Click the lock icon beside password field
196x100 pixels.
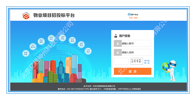(x=118, y=52)
